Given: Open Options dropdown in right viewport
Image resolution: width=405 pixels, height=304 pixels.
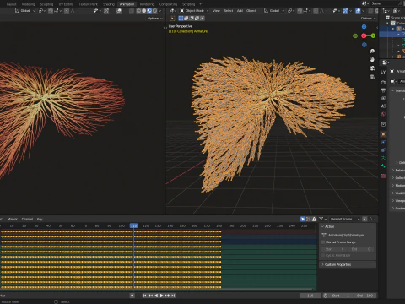Looking at the screenshot, I should [368, 19].
